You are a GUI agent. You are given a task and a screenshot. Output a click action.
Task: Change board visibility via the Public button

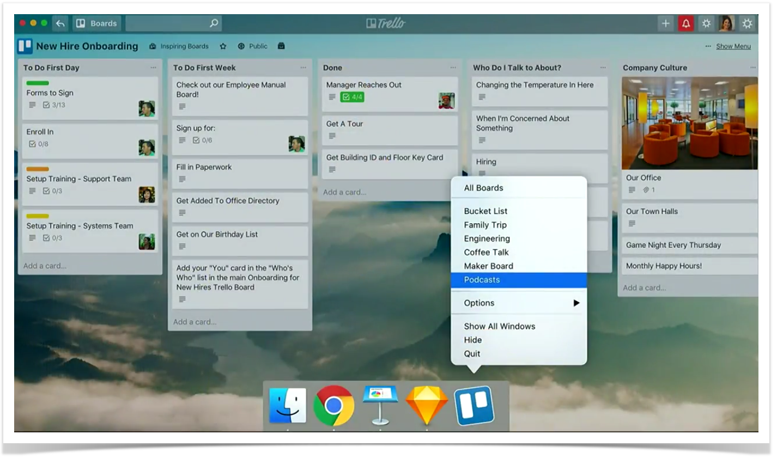(x=252, y=46)
